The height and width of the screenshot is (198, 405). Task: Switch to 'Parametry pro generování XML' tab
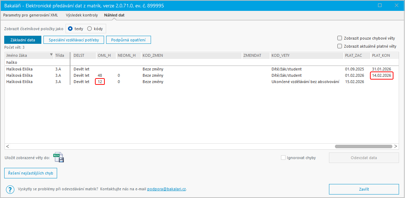31,15
